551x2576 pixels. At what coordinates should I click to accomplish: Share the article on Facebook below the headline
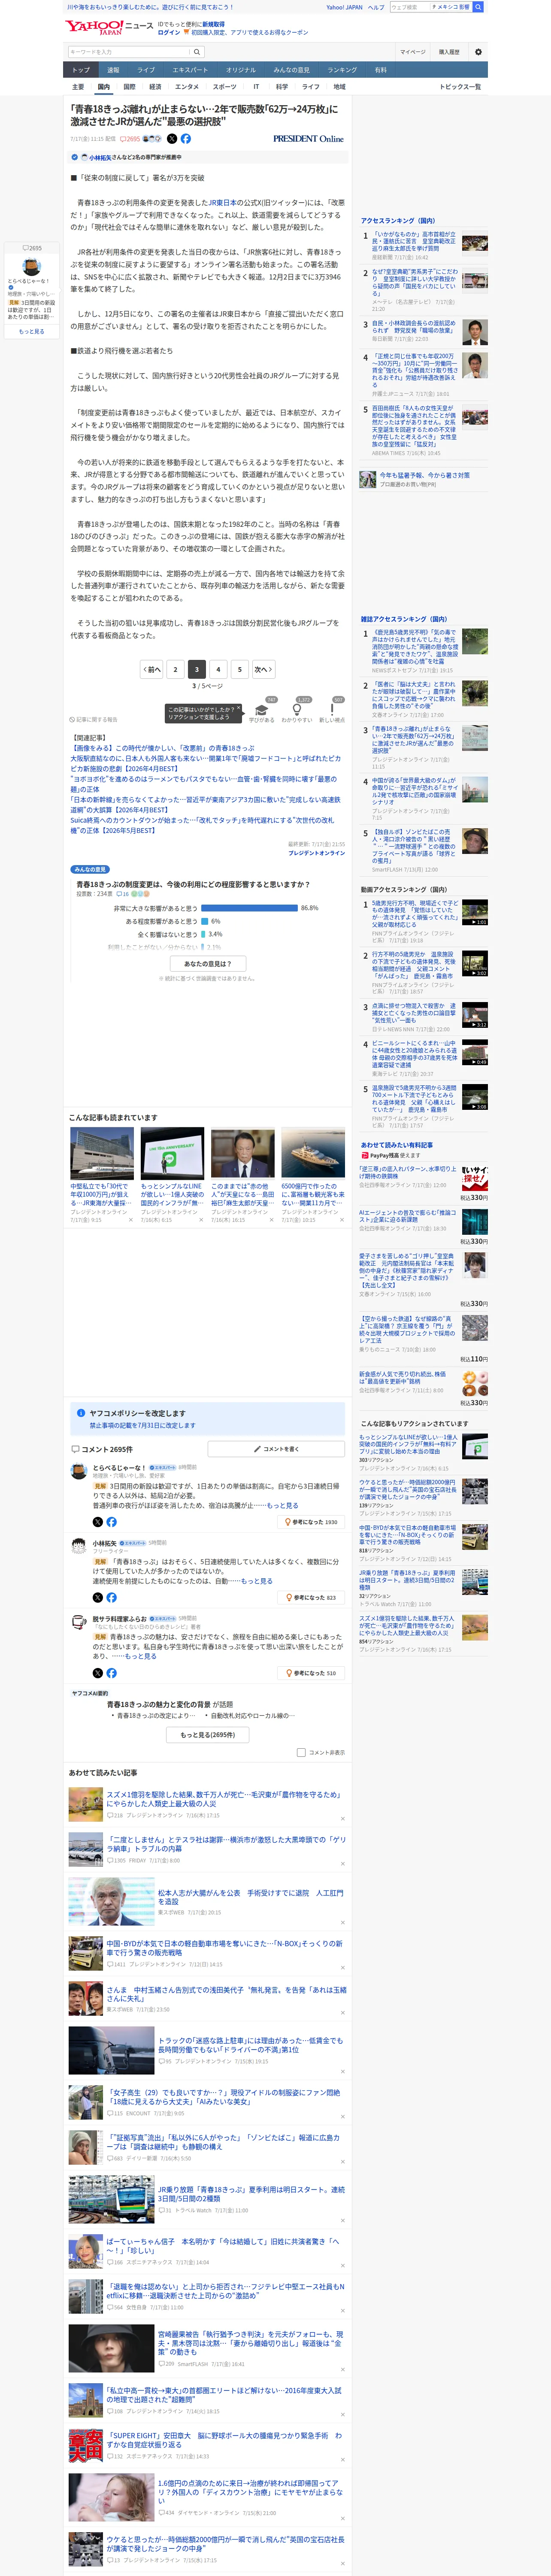[x=186, y=139]
